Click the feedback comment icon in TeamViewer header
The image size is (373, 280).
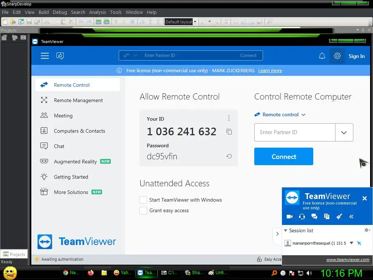pyautogui.click(x=60, y=56)
